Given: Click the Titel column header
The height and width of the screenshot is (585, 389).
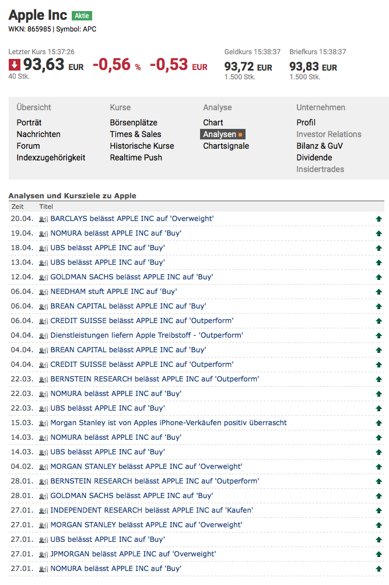Looking at the screenshot, I should pyautogui.click(x=46, y=206).
